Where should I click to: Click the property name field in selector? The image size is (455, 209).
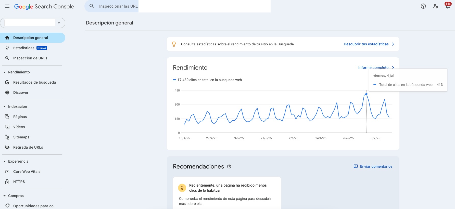tap(30, 23)
